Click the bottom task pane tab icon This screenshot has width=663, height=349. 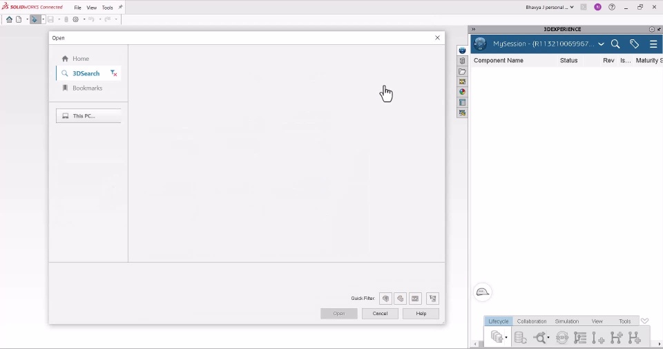pos(462,113)
